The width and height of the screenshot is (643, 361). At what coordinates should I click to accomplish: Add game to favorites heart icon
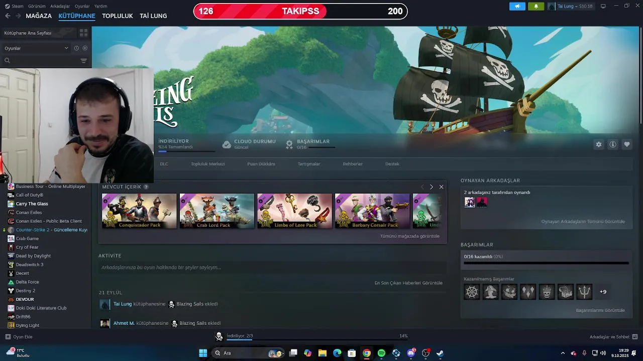click(x=627, y=144)
